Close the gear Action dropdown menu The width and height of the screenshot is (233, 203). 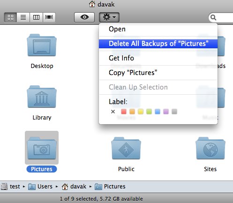tap(109, 17)
